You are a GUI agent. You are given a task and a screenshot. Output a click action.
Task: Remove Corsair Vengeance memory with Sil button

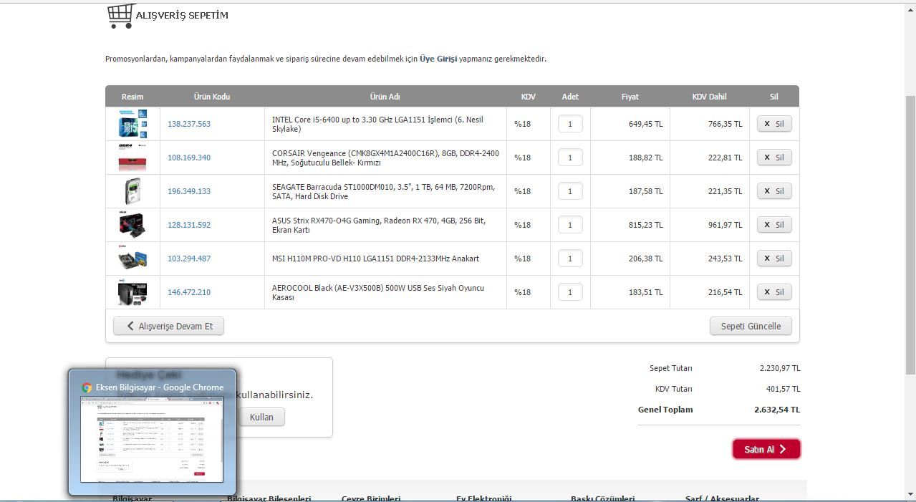(774, 158)
